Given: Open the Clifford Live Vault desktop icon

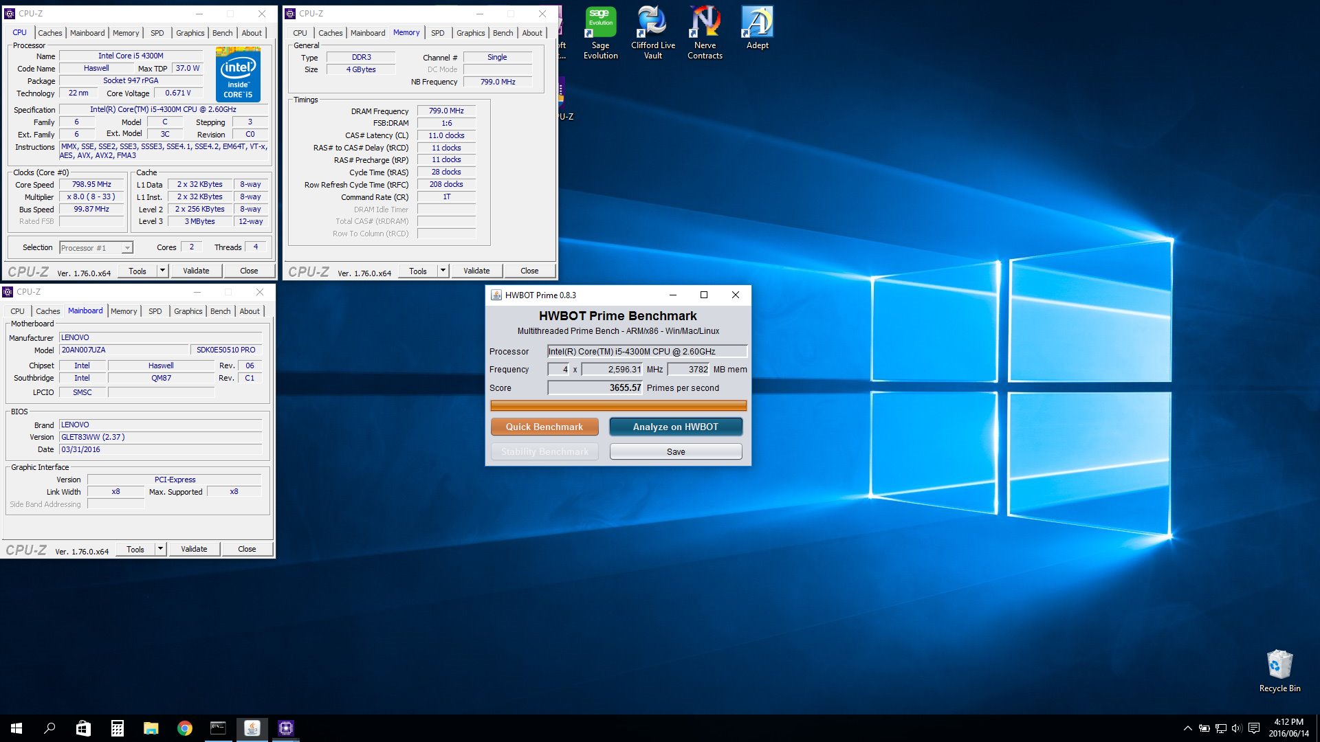Looking at the screenshot, I should 652,33.
